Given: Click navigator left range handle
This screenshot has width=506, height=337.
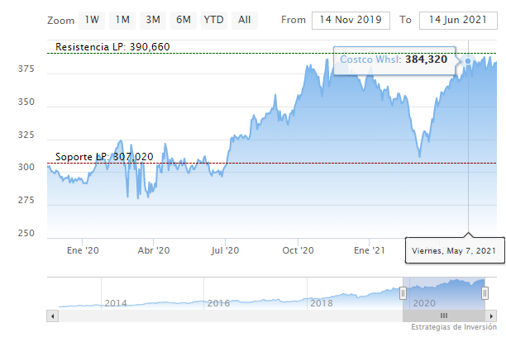Looking at the screenshot, I should [x=403, y=293].
